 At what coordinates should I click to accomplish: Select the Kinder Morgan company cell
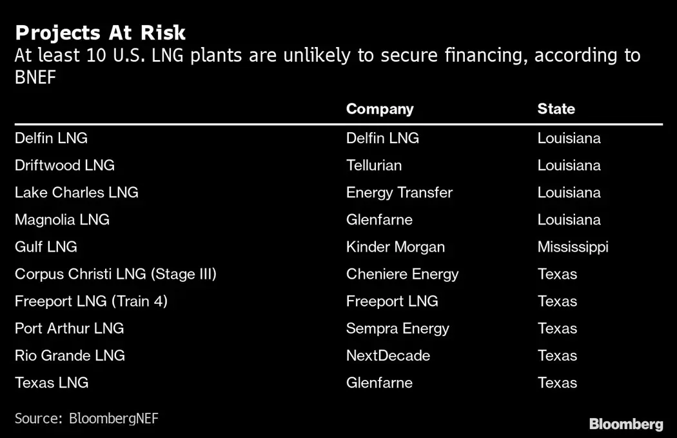(x=395, y=246)
